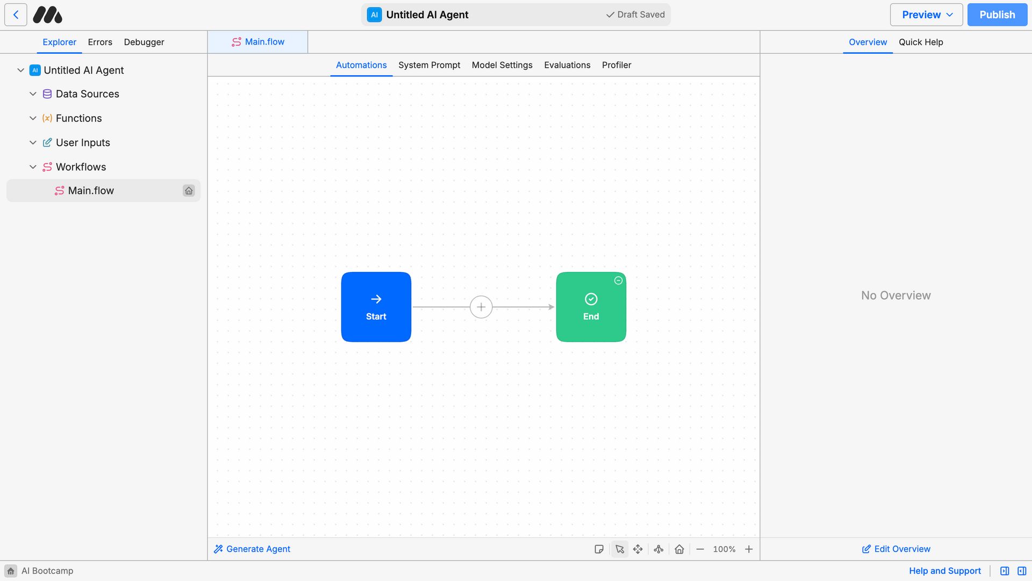
Task: Open the Help and Support link
Action: coord(944,571)
